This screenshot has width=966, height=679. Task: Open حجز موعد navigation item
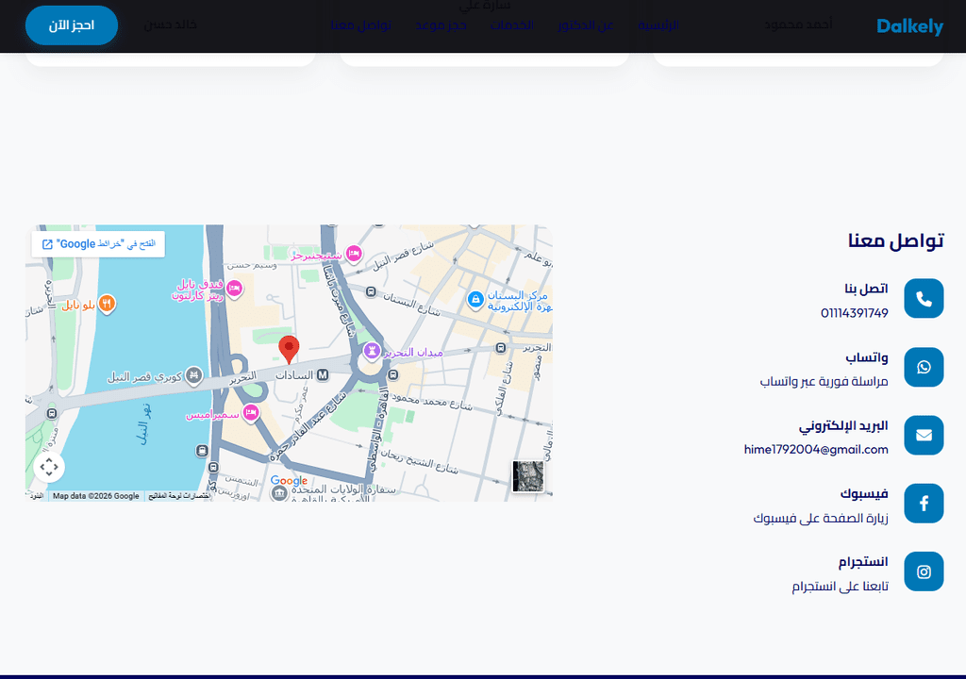pos(441,25)
